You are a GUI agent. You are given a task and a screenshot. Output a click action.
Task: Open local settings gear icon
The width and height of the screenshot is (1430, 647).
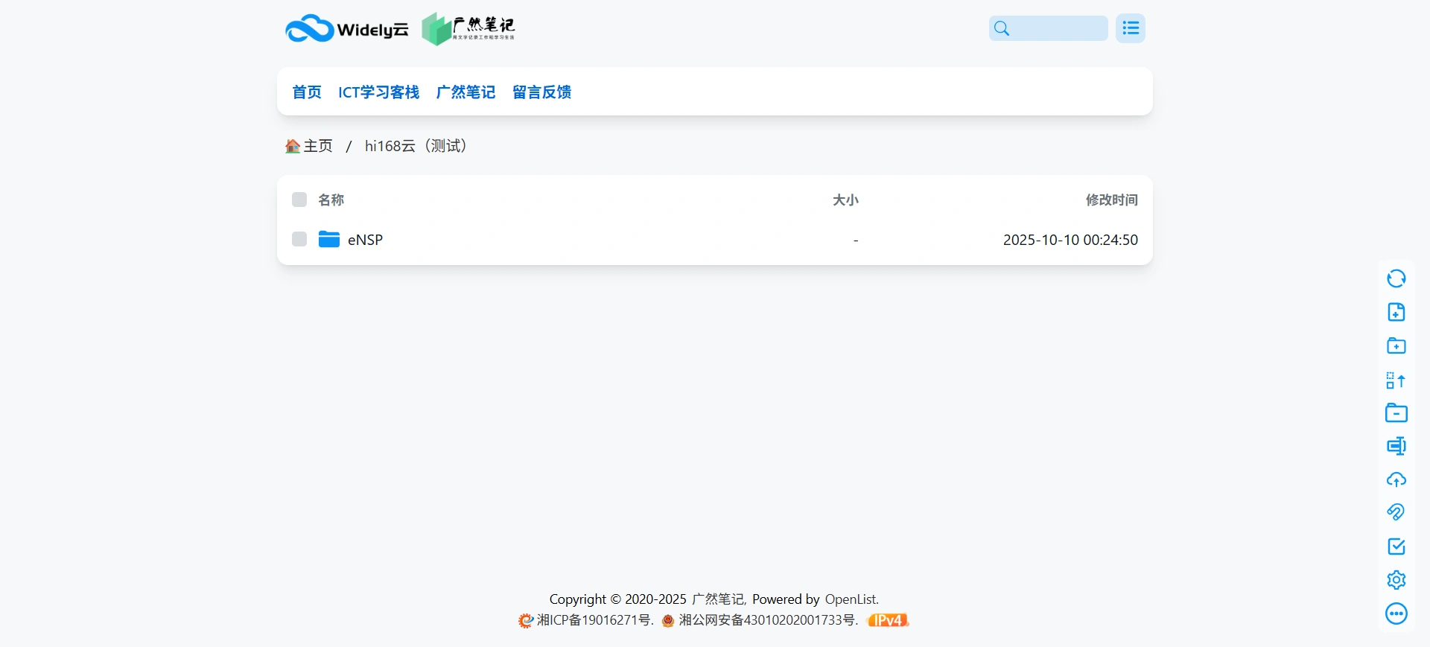click(1396, 580)
